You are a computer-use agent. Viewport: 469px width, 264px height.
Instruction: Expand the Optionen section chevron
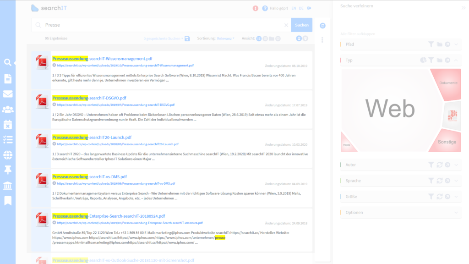456,213
